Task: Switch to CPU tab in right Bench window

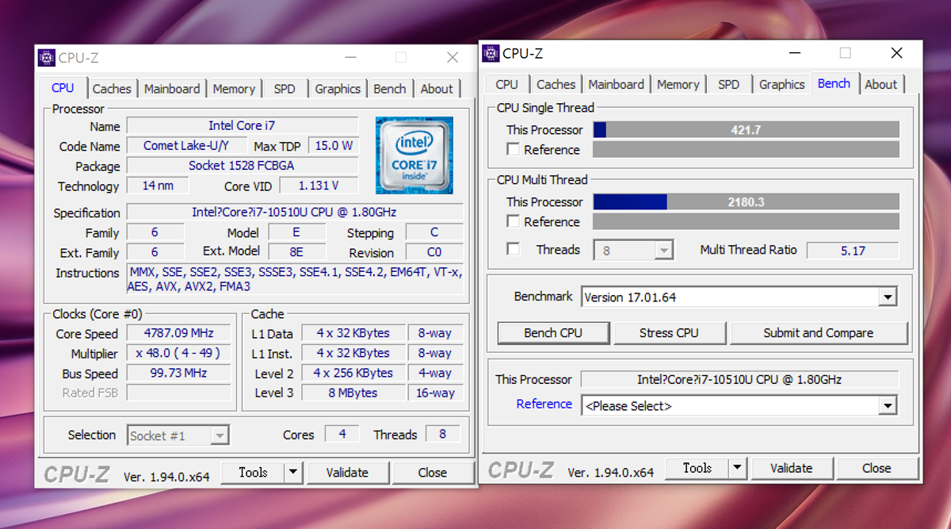Action: 507,84
